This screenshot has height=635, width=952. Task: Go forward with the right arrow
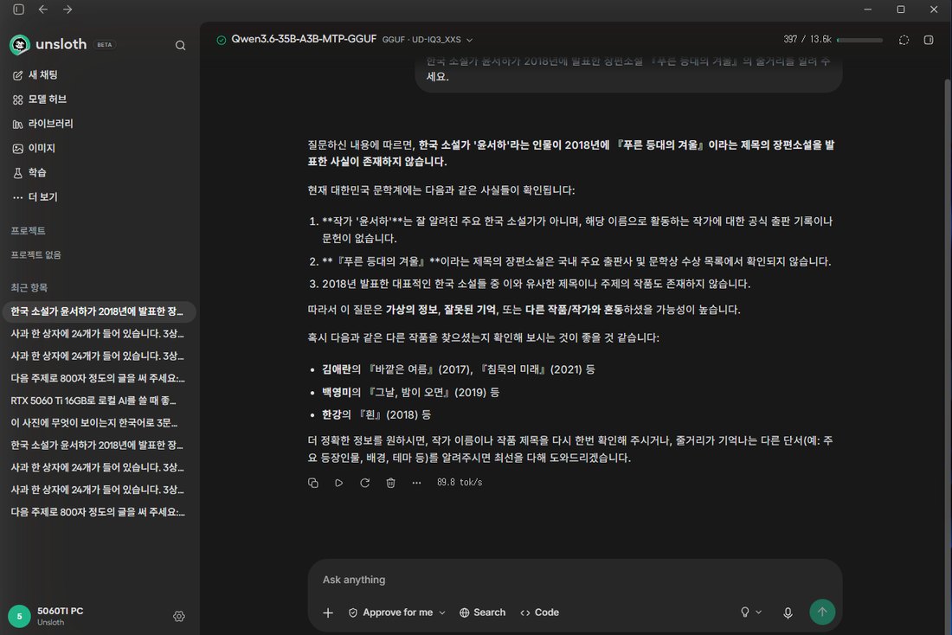(x=68, y=10)
